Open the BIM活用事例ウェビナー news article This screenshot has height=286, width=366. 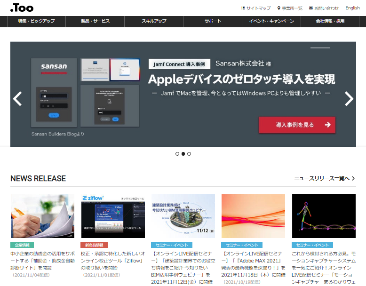tap(183, 268)
